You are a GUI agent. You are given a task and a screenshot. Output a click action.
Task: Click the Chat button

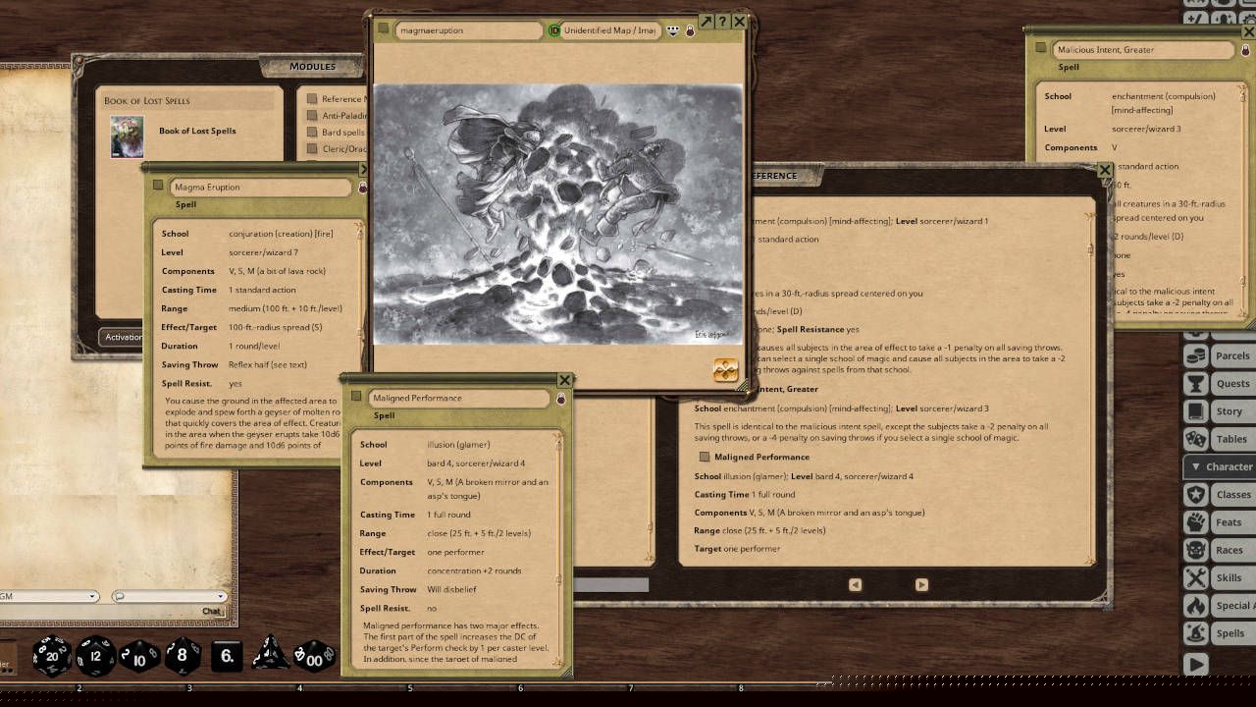click(x=211, y=611)
